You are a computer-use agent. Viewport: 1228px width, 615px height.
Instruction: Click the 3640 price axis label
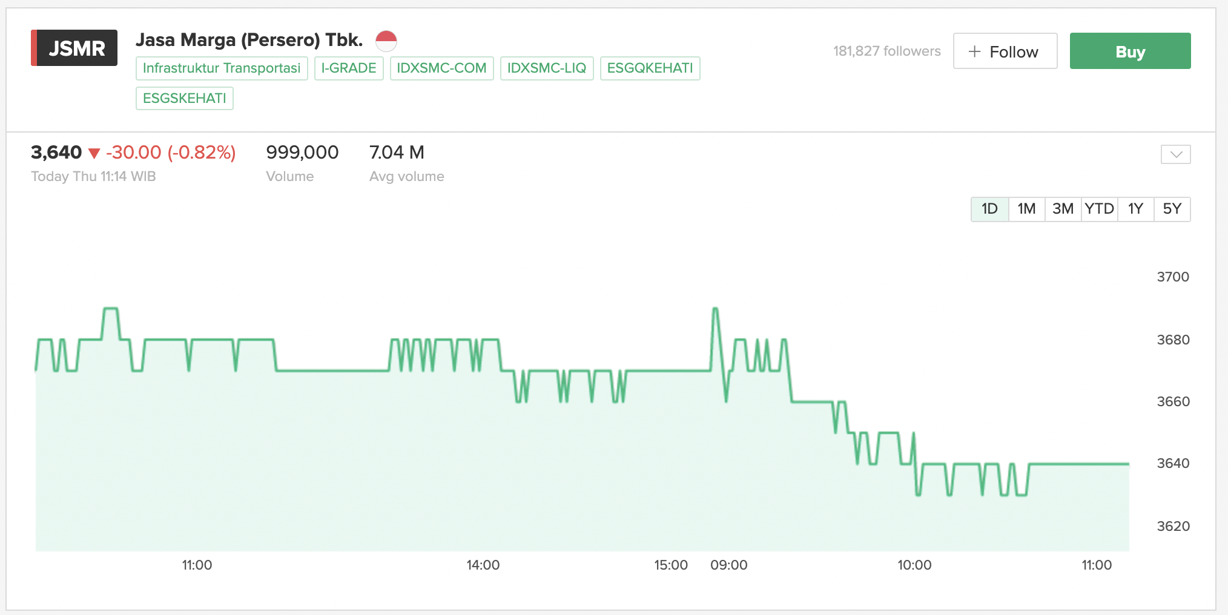point(1173,464)
